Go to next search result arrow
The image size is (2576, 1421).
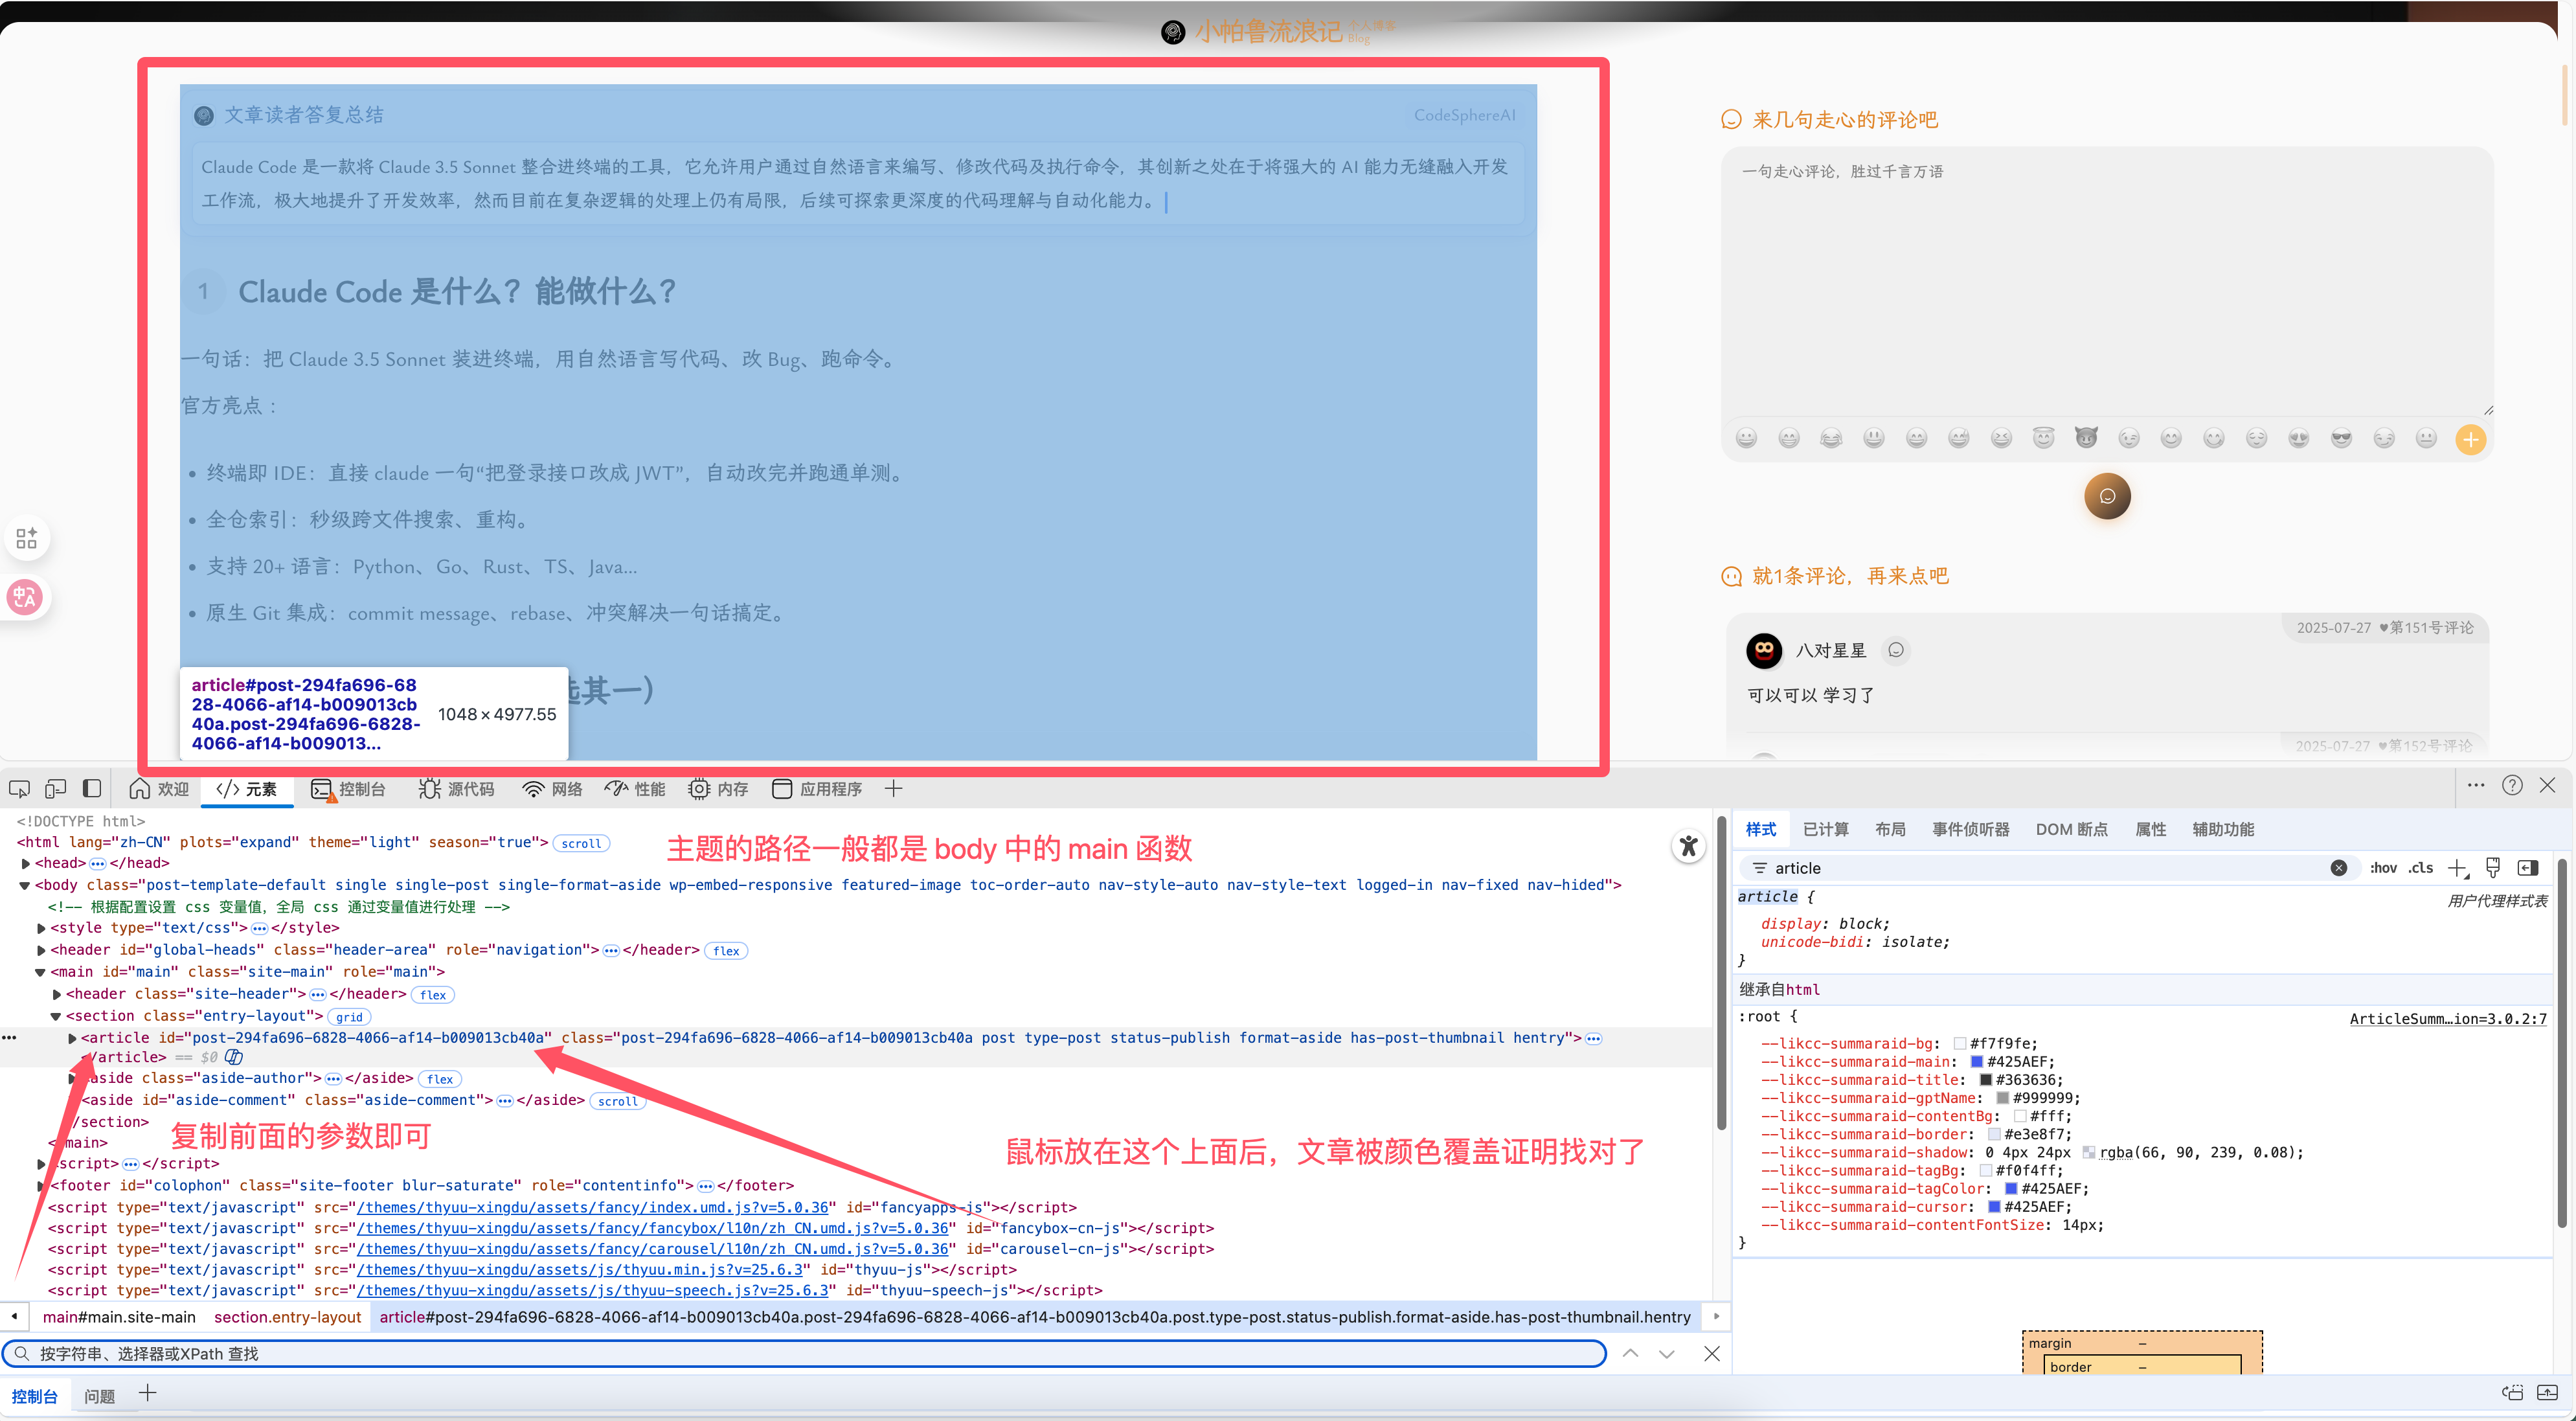1667,1354
